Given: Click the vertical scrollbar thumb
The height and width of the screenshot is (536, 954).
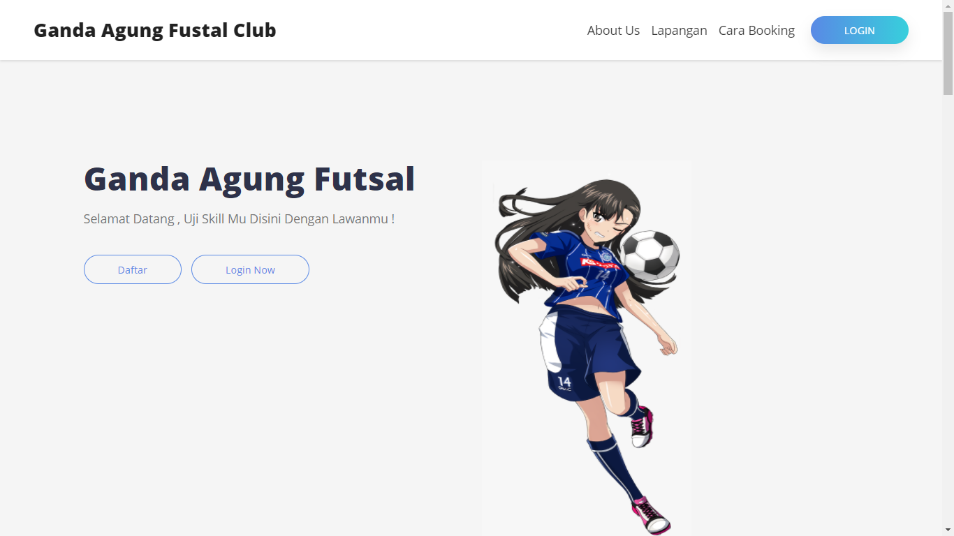Looking at the screenshot, I should tap(948, 53).
